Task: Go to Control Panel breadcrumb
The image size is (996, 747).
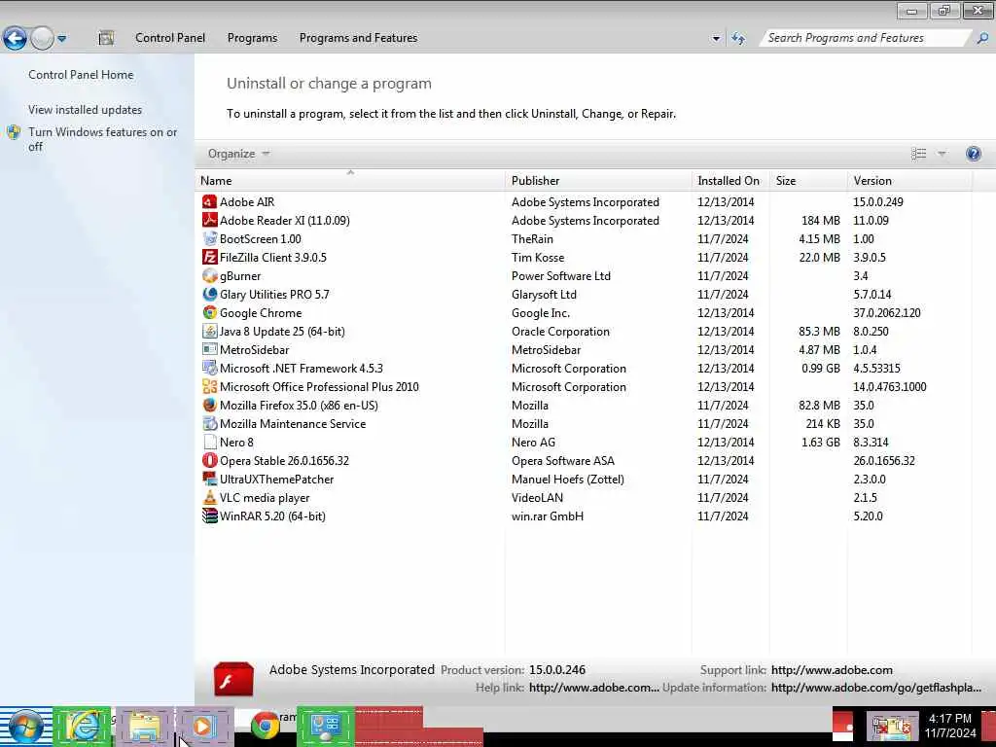Action: (170, 38)
